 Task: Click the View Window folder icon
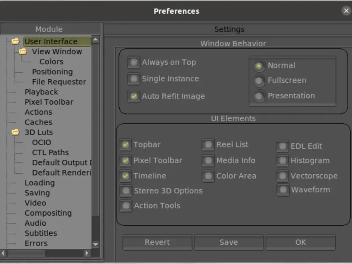tap(23, 51)
